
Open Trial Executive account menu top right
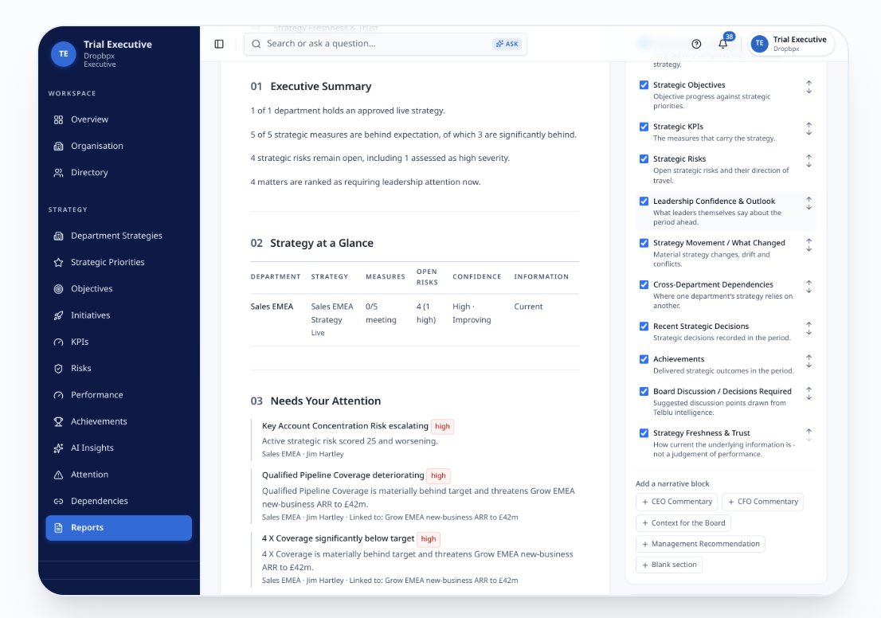tap(791, 44)
